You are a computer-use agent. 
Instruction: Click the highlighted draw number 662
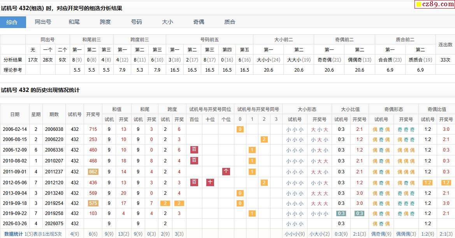click(x=93, y=172)
